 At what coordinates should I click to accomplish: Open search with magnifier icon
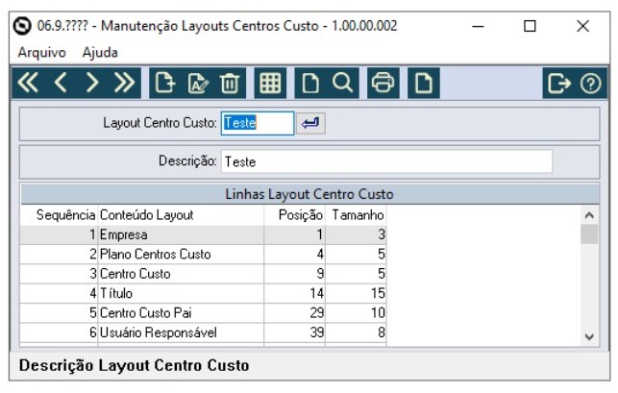(342, 83)
